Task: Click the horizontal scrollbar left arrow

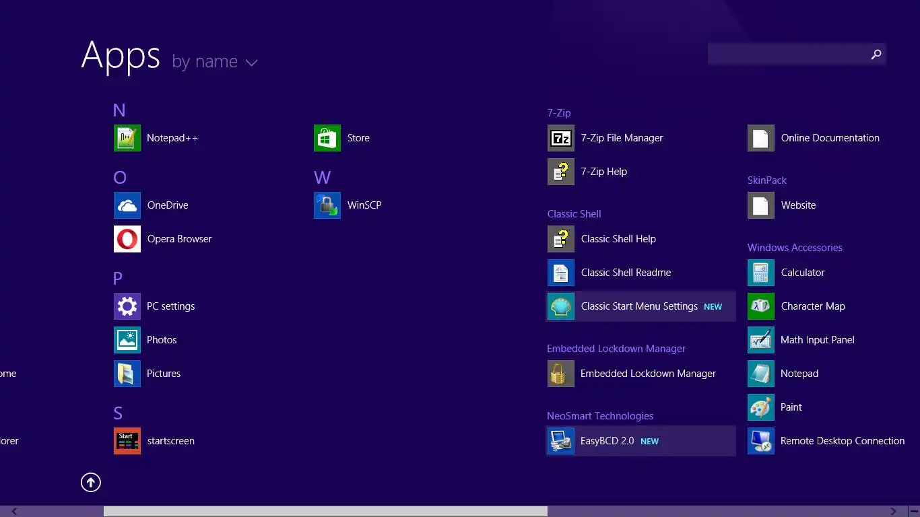Action: tap(14, 512)
